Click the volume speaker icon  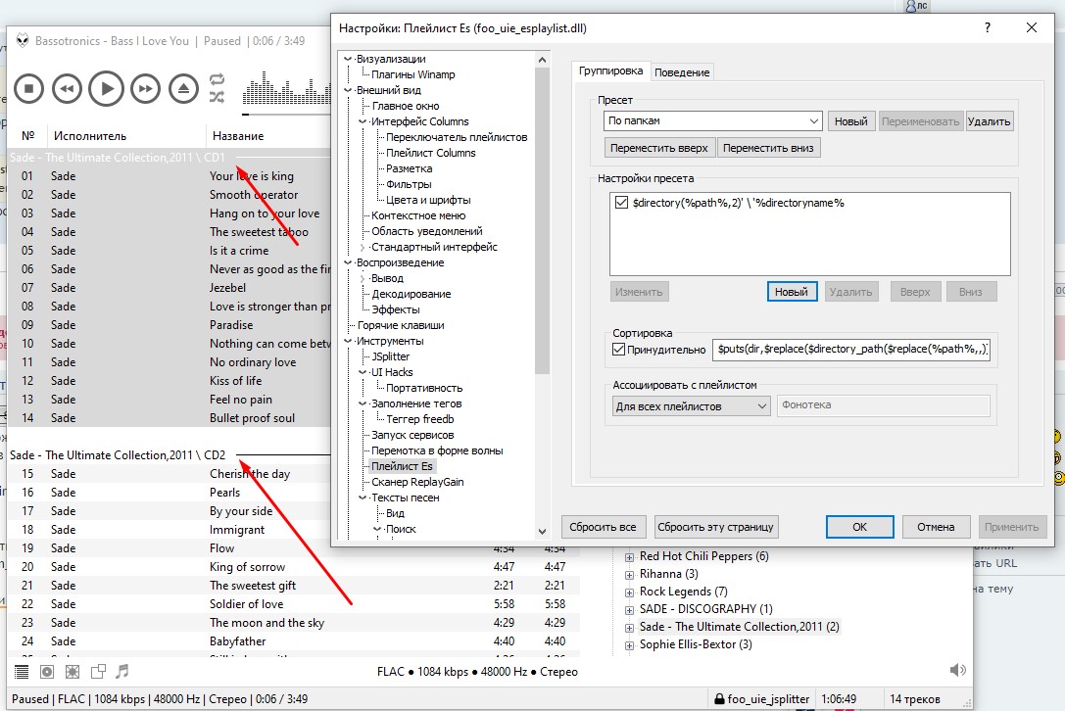(x=957, y=671)
